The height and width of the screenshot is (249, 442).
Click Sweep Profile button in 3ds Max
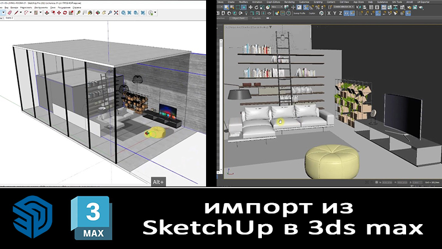tap(299, 13)
